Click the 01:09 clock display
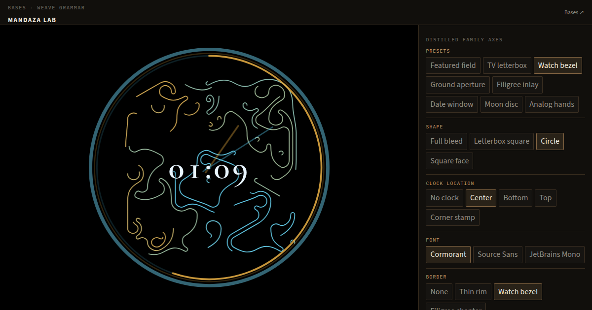 208,172
